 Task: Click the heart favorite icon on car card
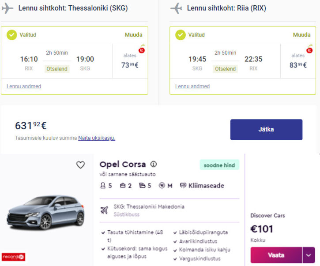(80, 165)
